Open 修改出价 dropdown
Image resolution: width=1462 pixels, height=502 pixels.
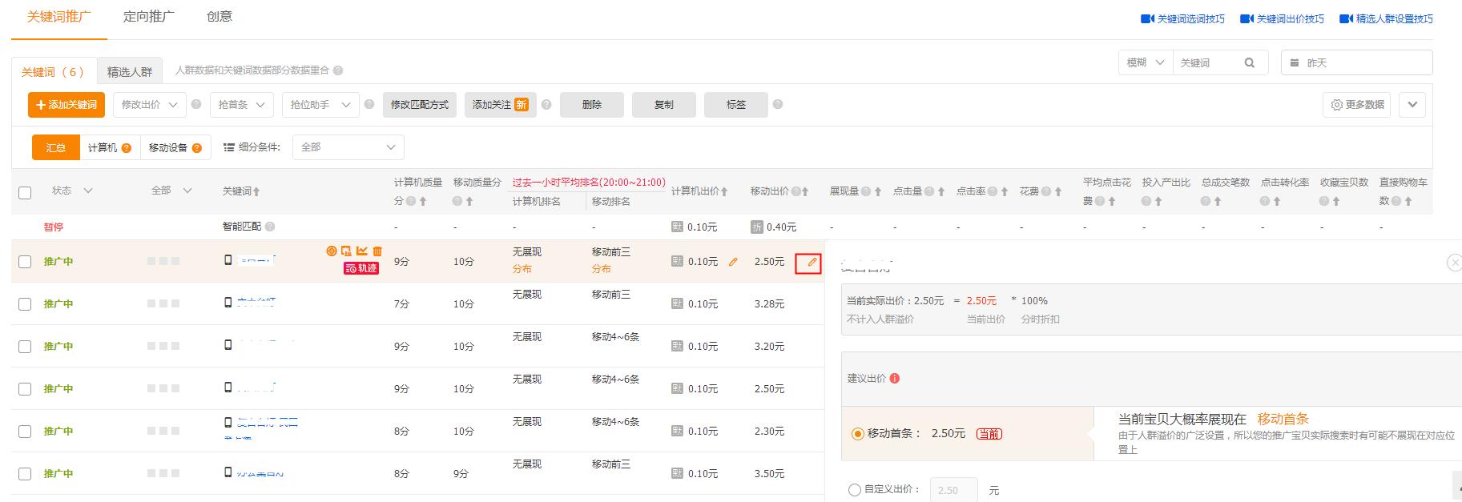pos(150,105)
